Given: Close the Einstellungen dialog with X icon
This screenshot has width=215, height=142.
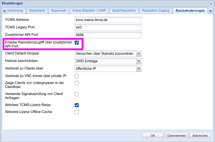Looking at the screenshot, I should click(211, 3).
